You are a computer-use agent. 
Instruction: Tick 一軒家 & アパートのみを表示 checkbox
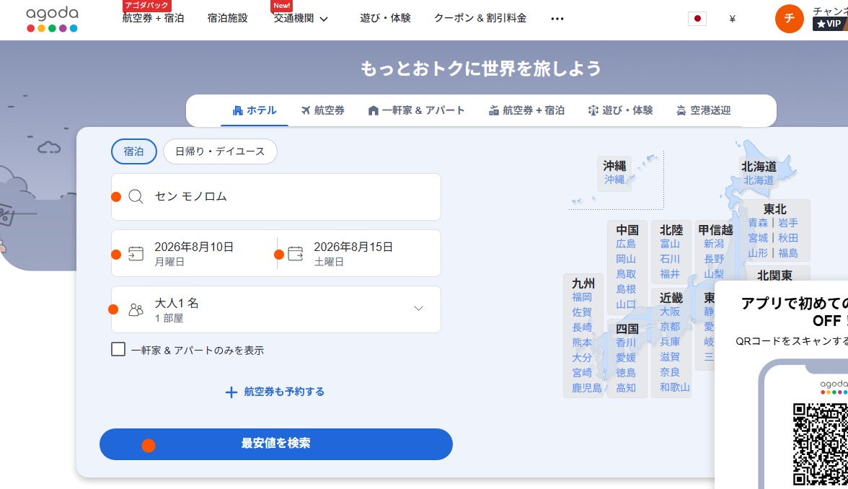tap(118, 349)
